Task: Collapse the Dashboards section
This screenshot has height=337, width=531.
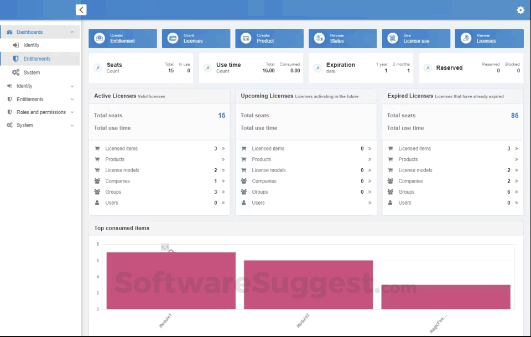Action: [72, 32]
